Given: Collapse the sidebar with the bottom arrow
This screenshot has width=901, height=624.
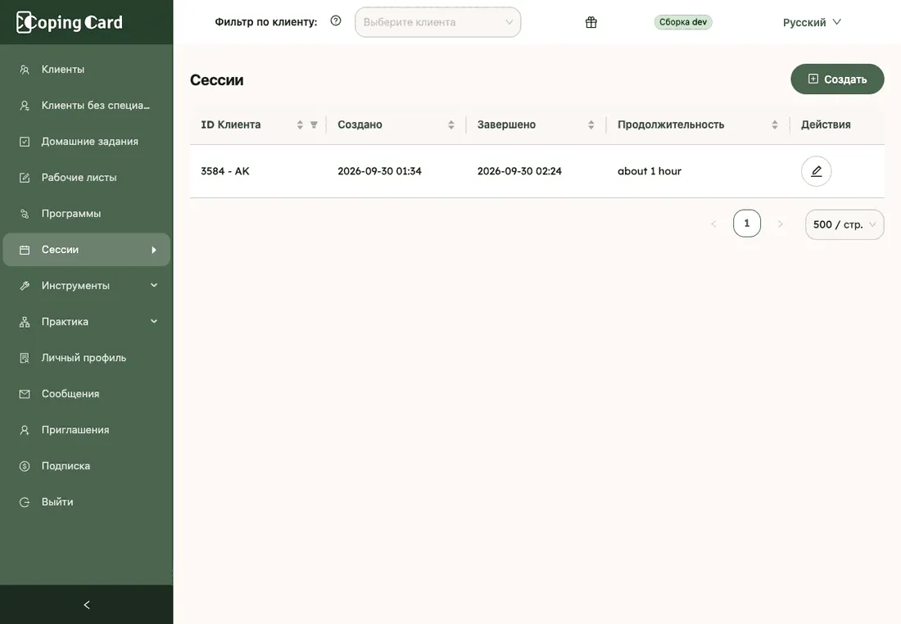Looking at the screenshot, I should click(87, 604).
